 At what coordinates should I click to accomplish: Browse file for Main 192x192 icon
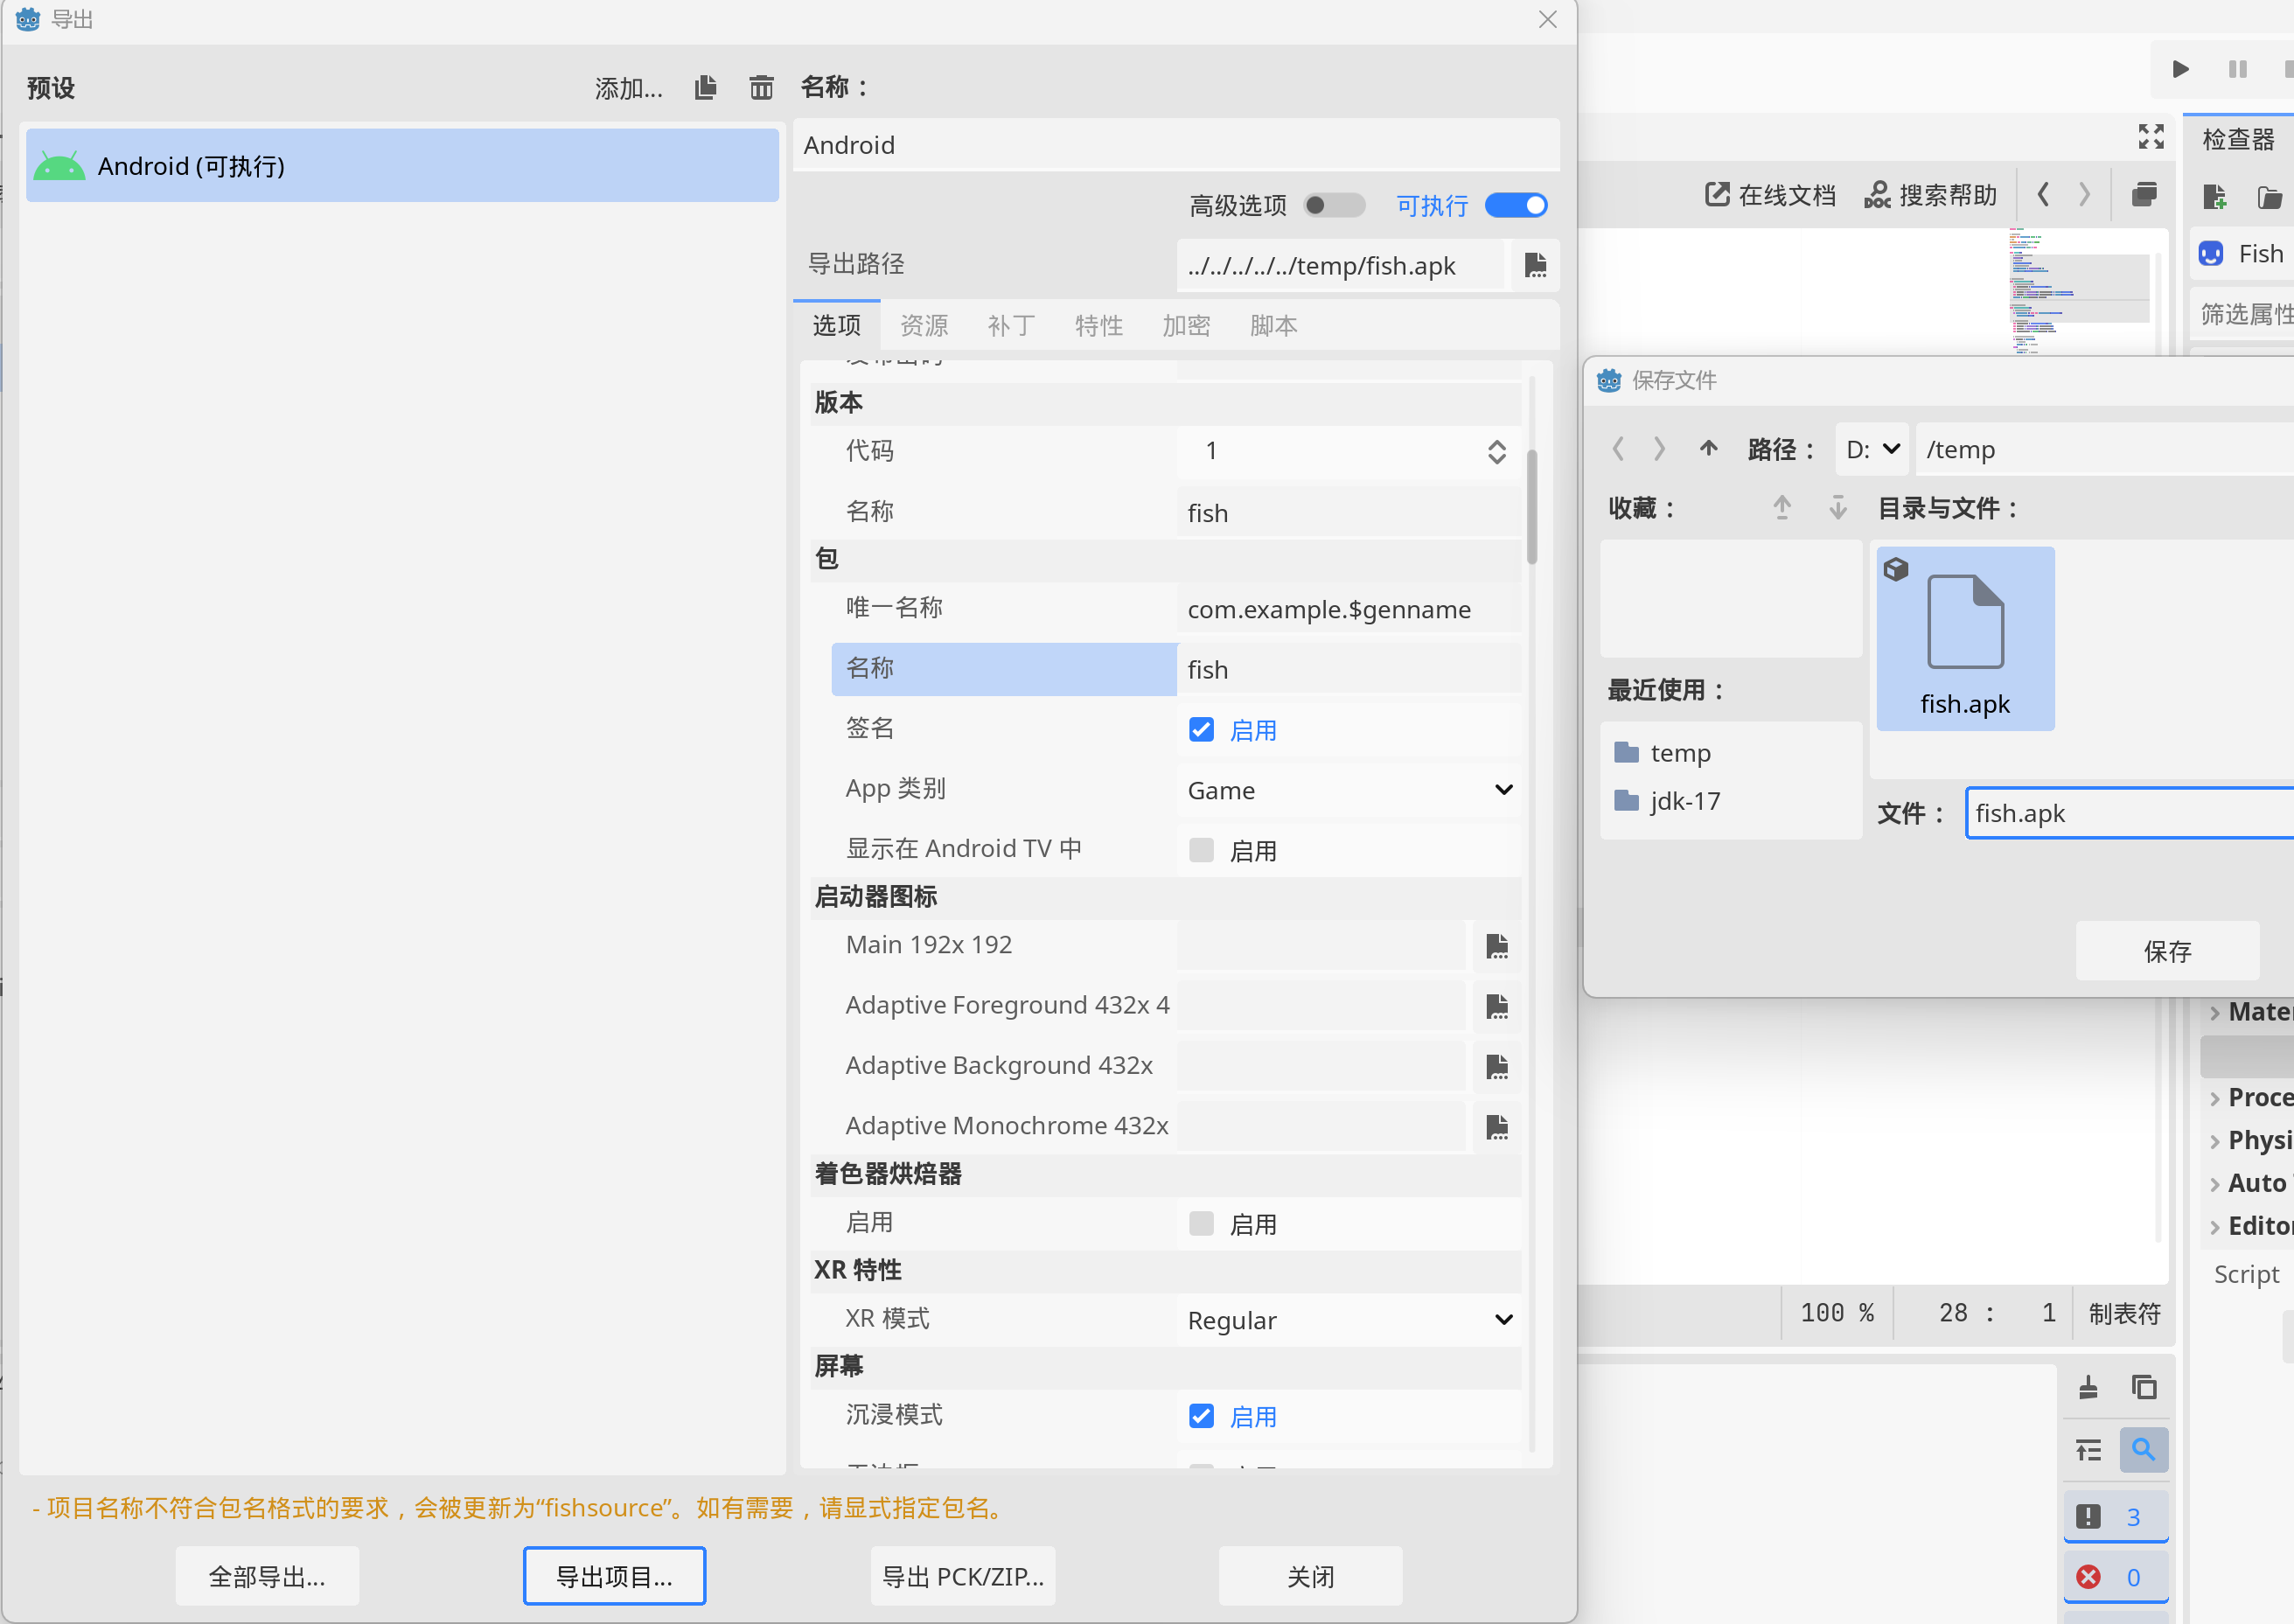coord(1496,946)
